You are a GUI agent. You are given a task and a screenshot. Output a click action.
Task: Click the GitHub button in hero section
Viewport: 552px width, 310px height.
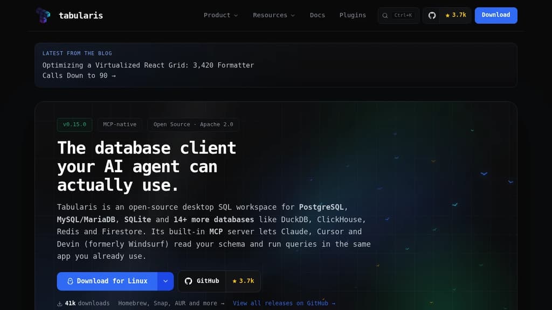coord(202,281)
